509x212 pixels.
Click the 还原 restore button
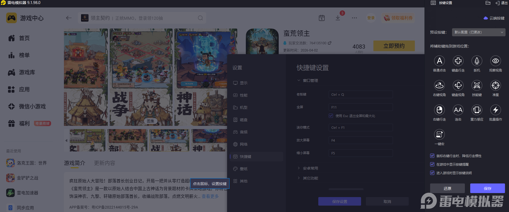pos(447,188)
